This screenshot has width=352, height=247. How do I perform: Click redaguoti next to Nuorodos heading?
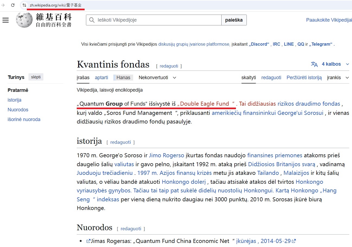[131, 229]
